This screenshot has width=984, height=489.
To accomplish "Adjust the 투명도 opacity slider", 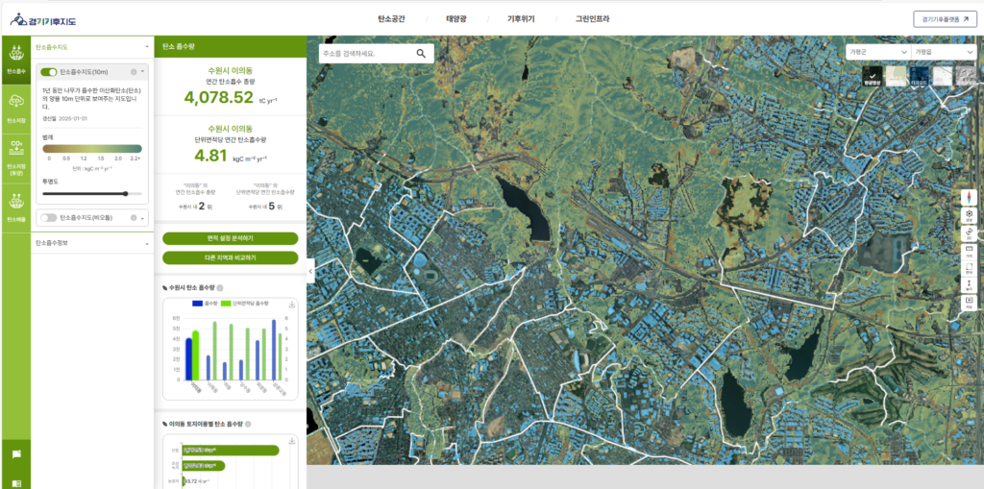I will coord(126,193).
